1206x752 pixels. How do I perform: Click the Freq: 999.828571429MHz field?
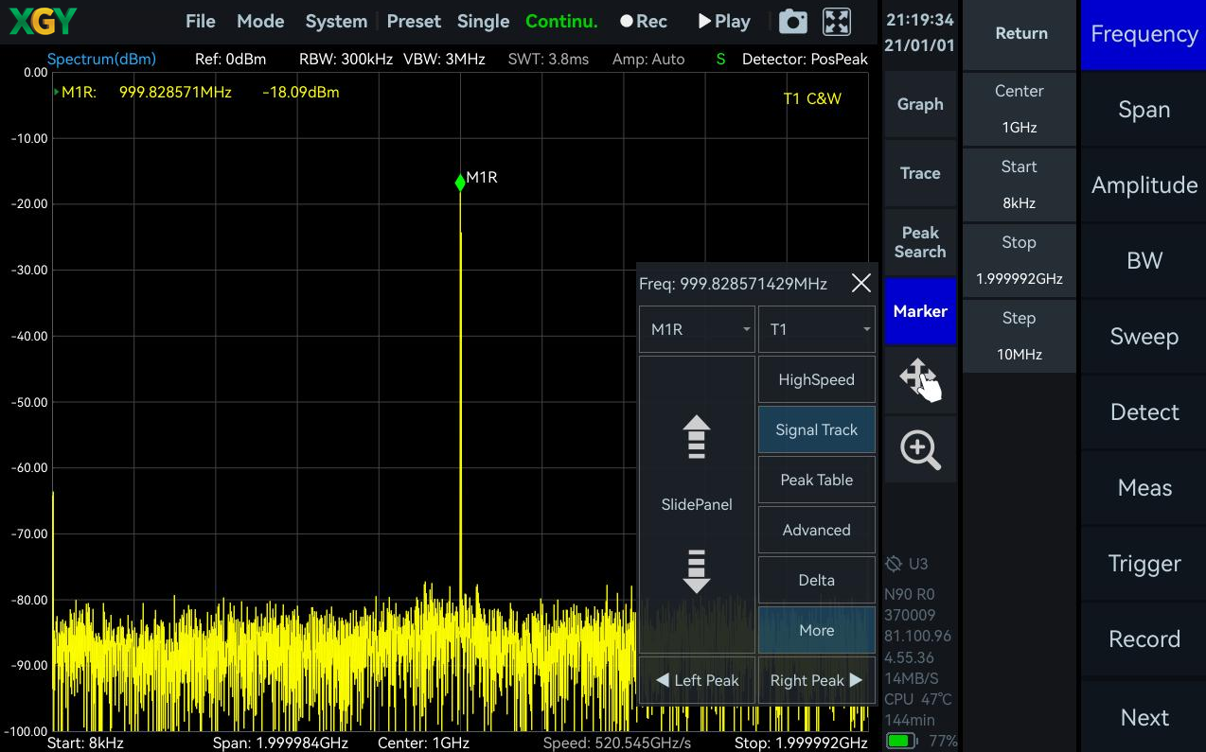[x=734, y=284]
